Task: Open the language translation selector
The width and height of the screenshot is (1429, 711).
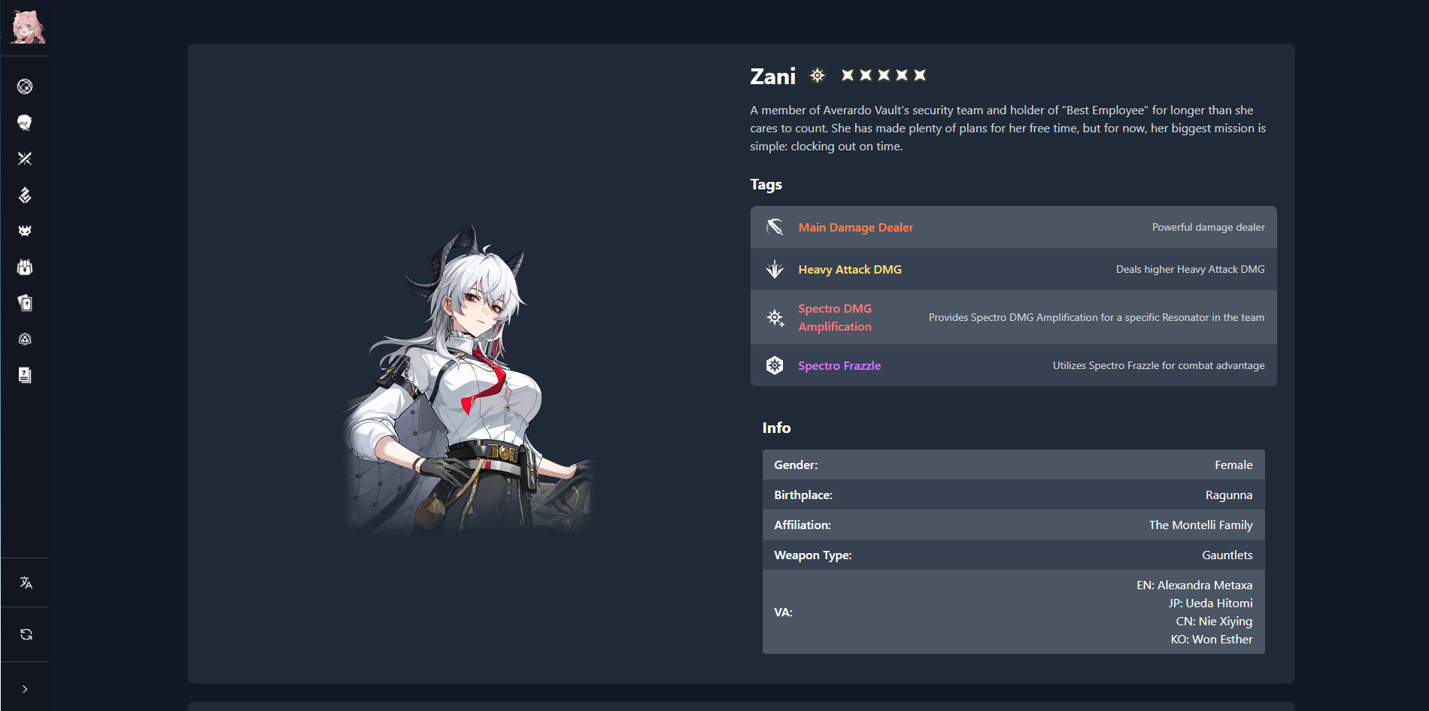Action: (x=26, y=582)
